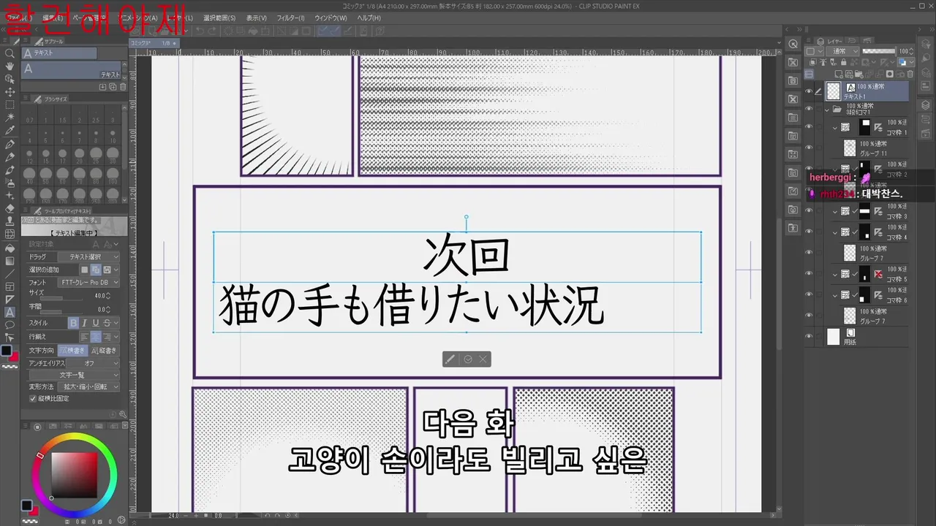Select the Eyedropper tool
The height and width of the screenshot is (526, 936).
[x=10, y=131]
